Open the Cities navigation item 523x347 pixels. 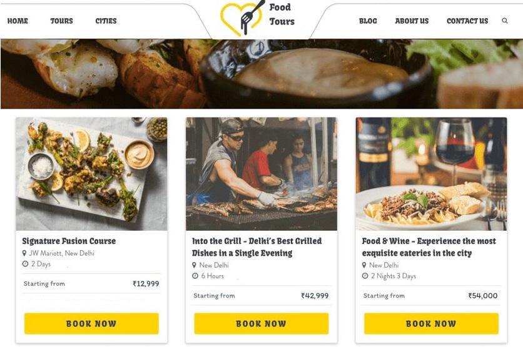[x=106, y=21]
